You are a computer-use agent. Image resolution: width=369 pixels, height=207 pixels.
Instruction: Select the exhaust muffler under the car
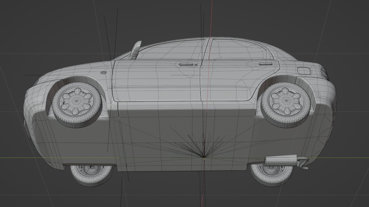281,161
